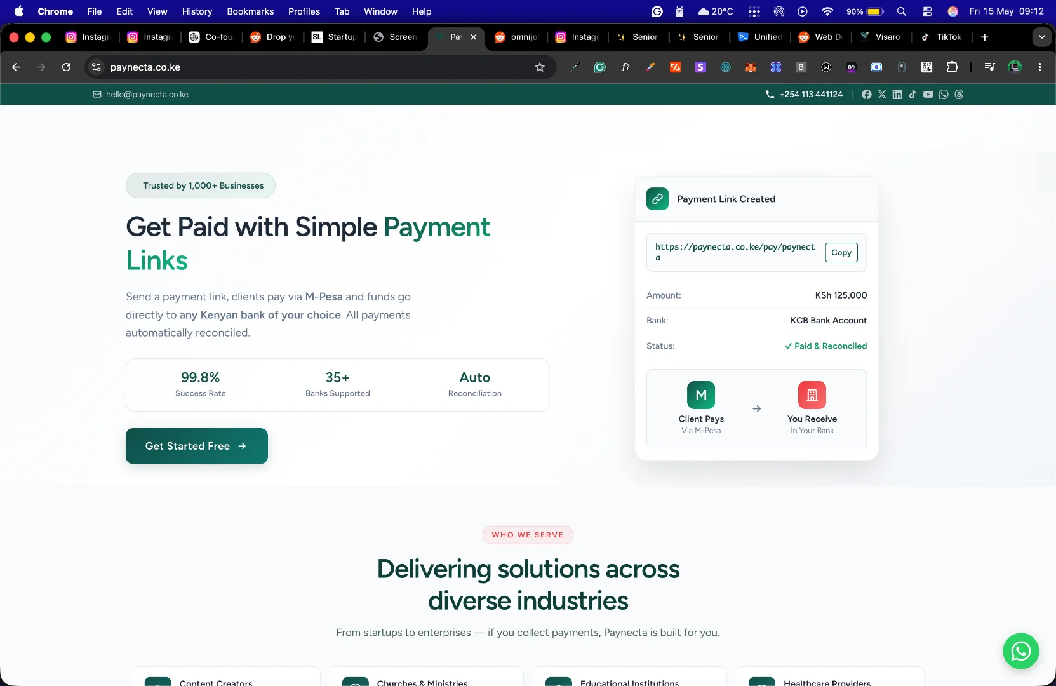Open Wi-Fi status menu
This screenshot has height=686, width=1056.
(x=827, y=11)
